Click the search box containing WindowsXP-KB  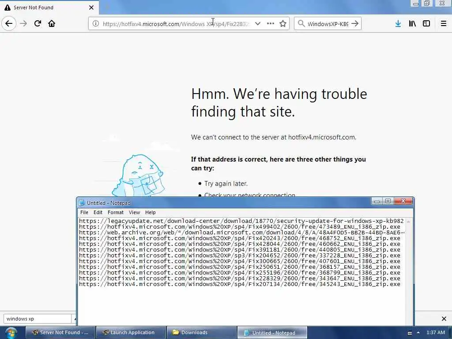328,24
